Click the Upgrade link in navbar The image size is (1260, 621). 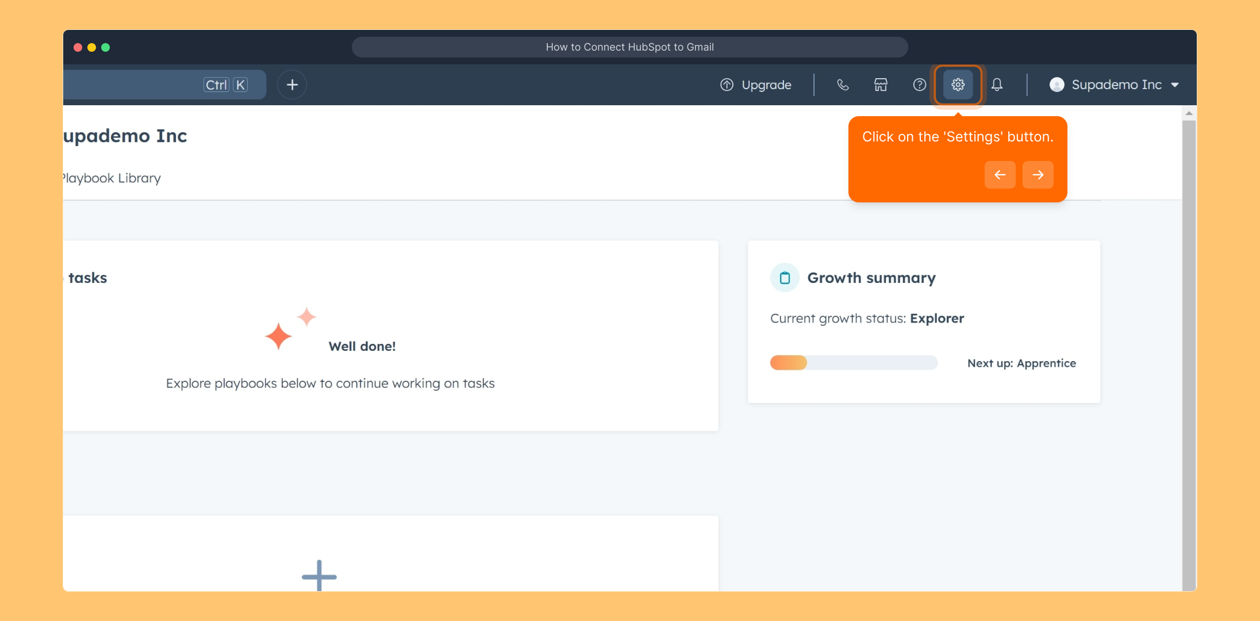766,85
